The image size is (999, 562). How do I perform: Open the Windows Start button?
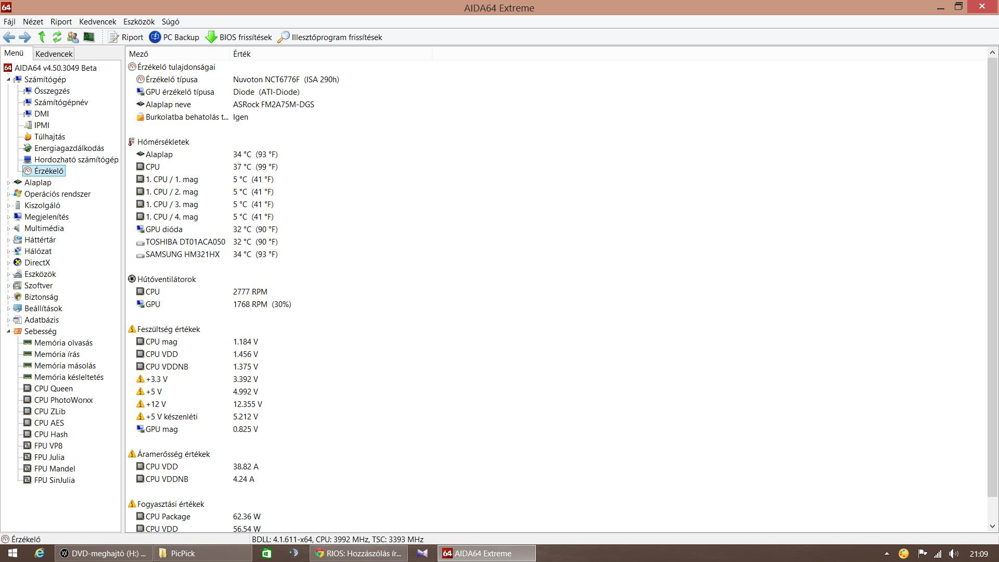pos(12,553)
